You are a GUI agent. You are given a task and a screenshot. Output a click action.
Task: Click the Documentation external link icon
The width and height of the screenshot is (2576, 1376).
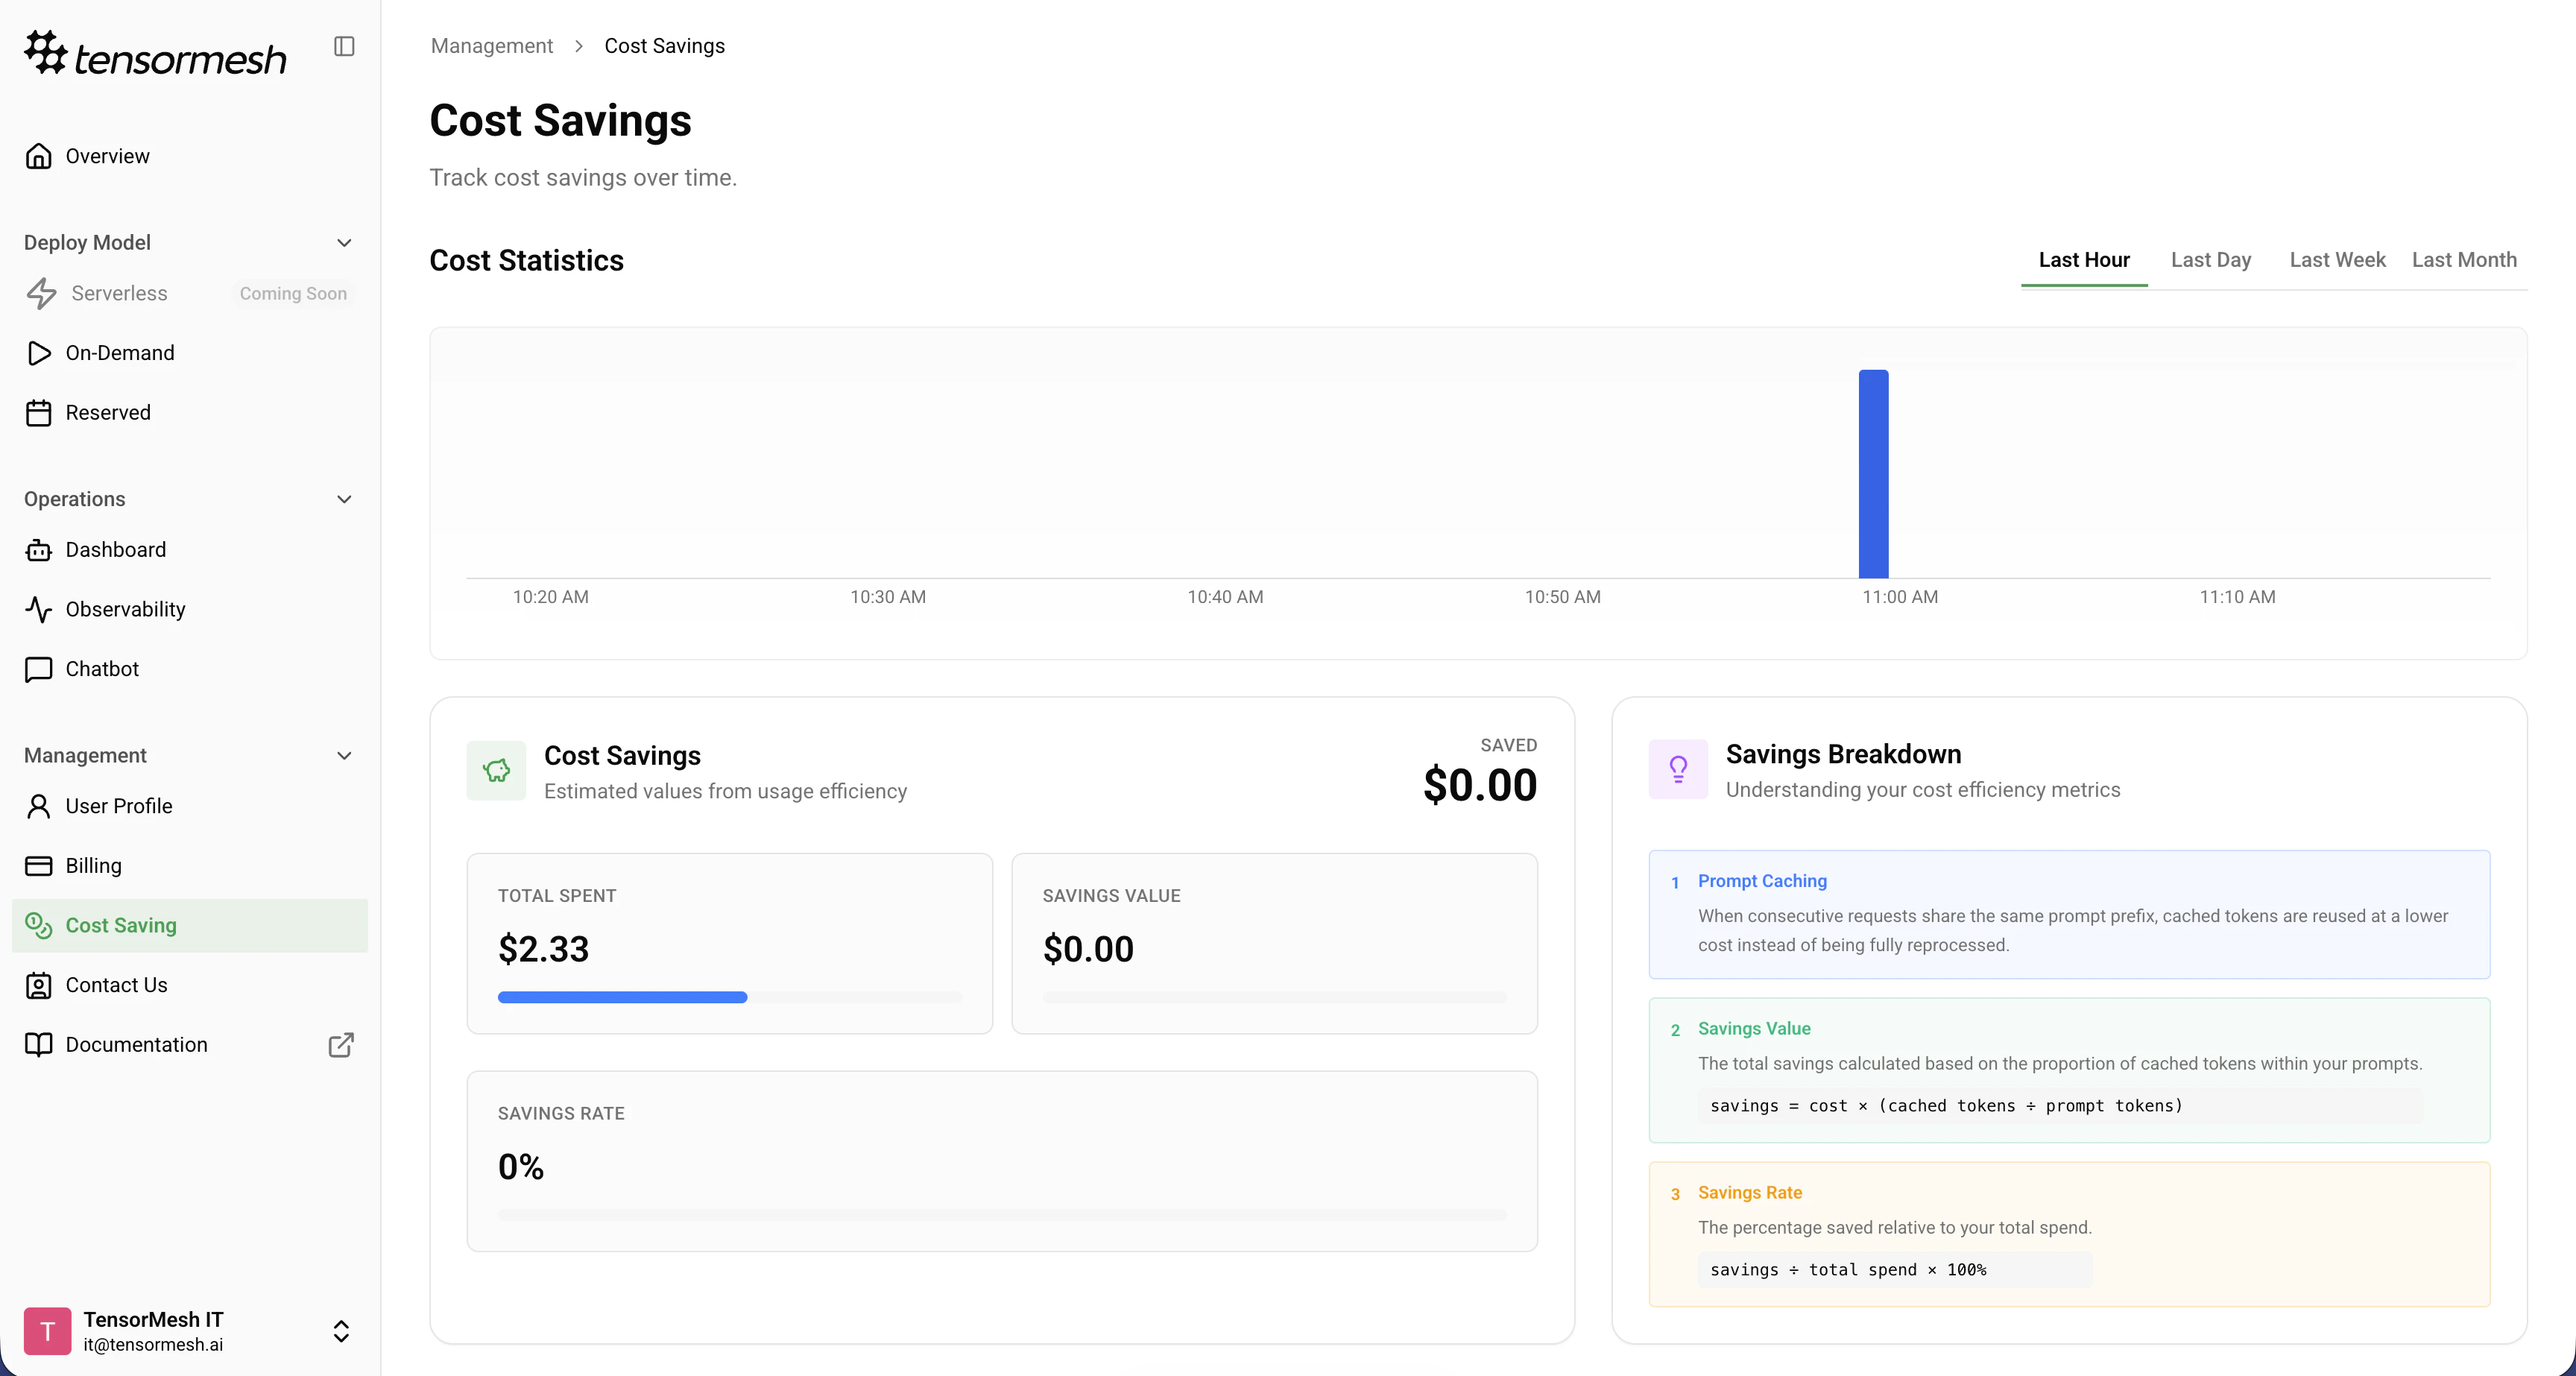[x=341, y=1045]
